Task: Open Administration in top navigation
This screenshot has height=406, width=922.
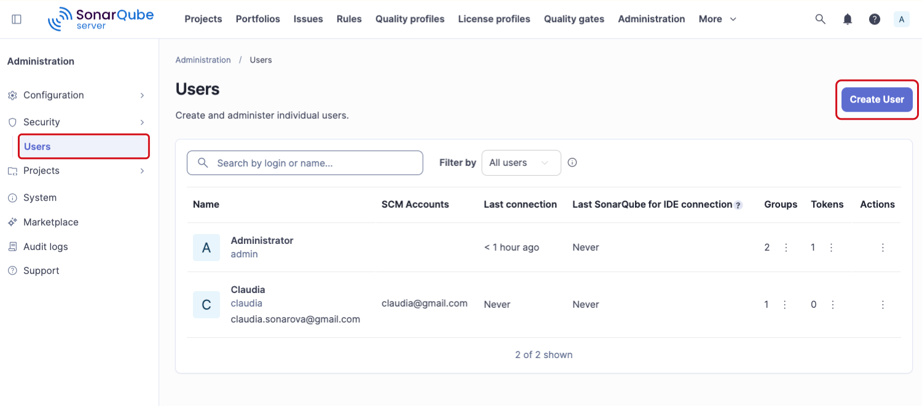Action: pyautogui.click(x=652, y=19)
